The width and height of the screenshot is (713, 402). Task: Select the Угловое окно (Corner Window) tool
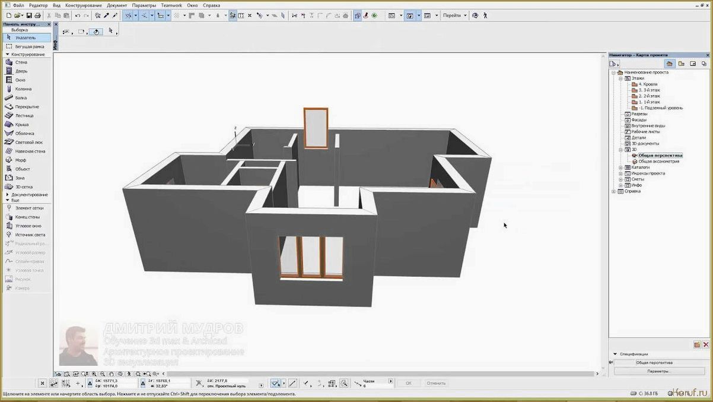[x=28, y=226]
